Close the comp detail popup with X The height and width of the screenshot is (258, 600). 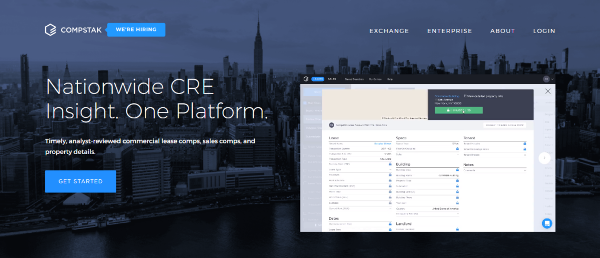tap(548, 91)
